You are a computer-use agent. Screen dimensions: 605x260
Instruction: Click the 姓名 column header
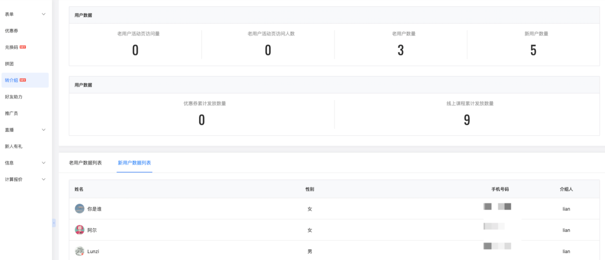pos(79,189)
